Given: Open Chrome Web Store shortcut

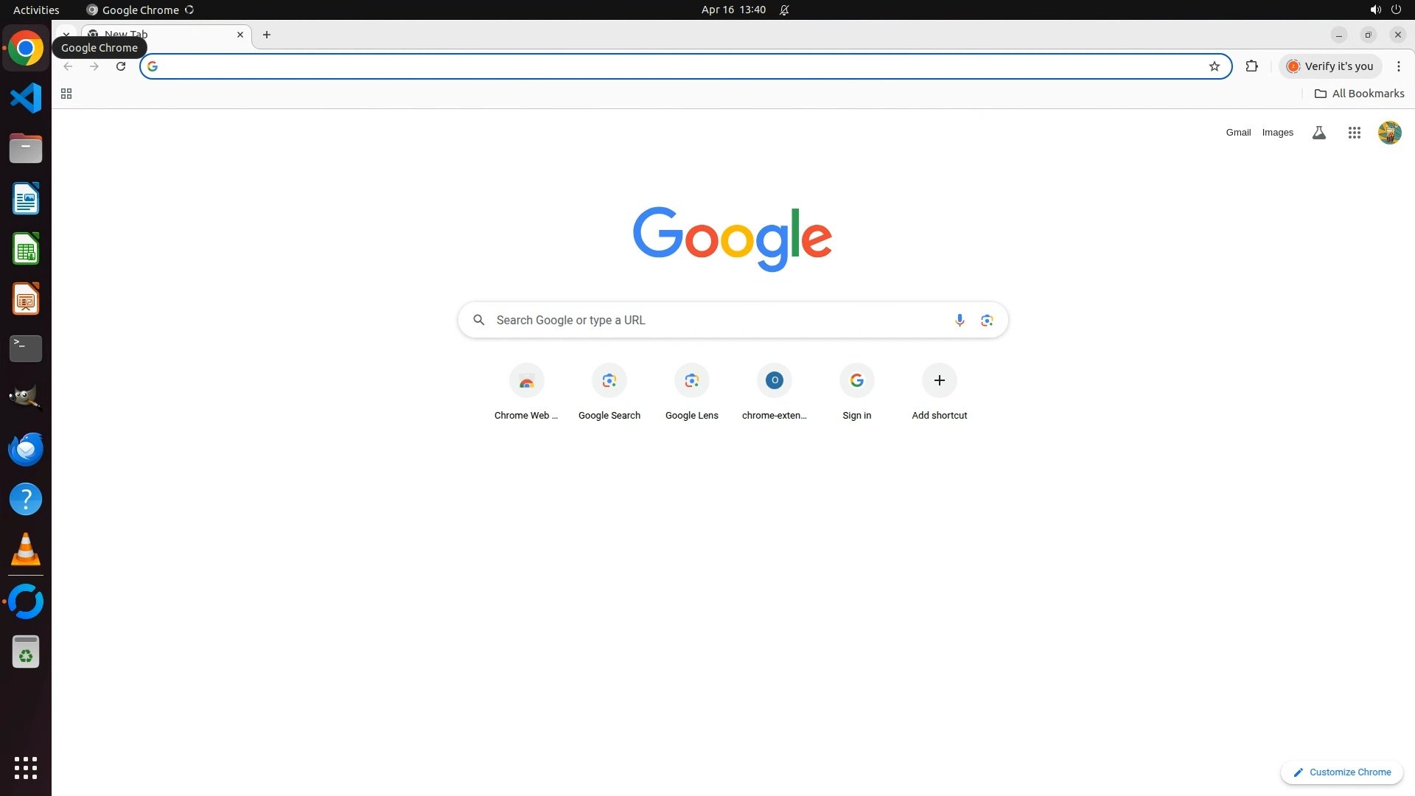Looking at the screenshot, I should tap(526, 381).
